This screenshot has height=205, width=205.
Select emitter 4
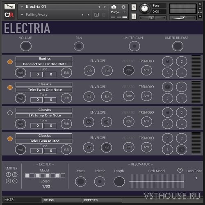click(15, 181)
